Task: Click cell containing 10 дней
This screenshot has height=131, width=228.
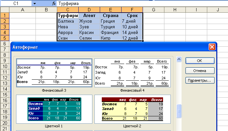Action: (x=132, y=27)
